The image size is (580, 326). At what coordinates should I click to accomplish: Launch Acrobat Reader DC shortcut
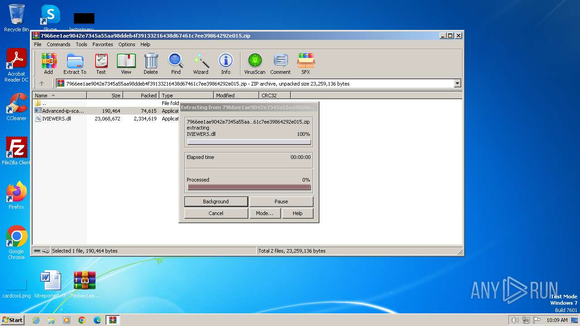point(16,65)
